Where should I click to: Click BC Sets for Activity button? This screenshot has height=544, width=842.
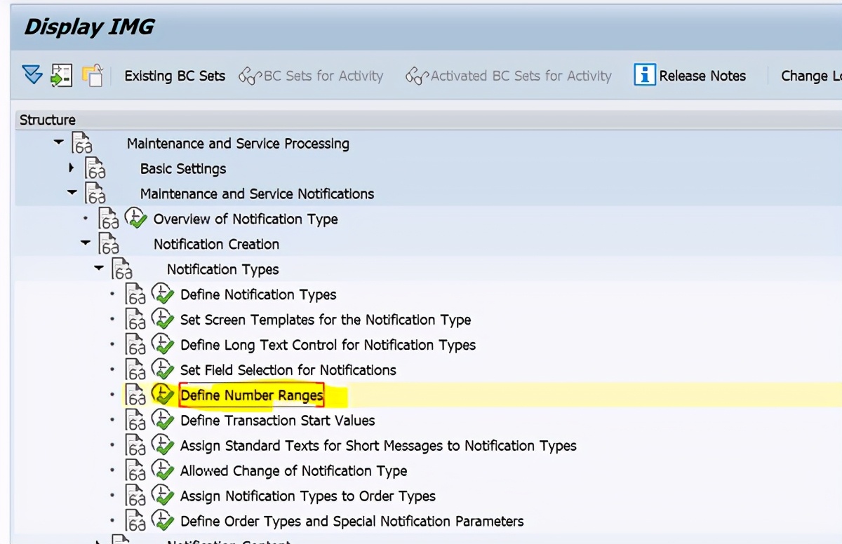pyautogui.click(x=312, y=76)
